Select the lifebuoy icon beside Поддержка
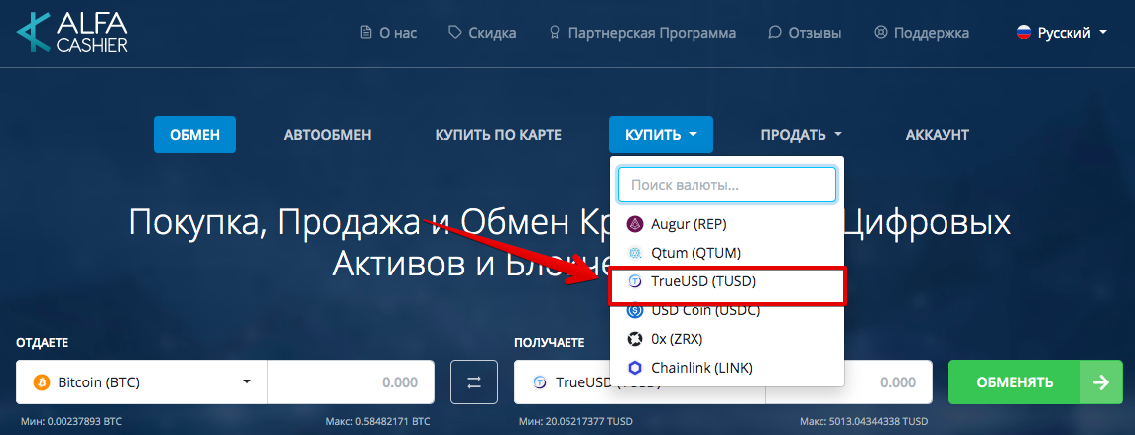 click(880, 33)
